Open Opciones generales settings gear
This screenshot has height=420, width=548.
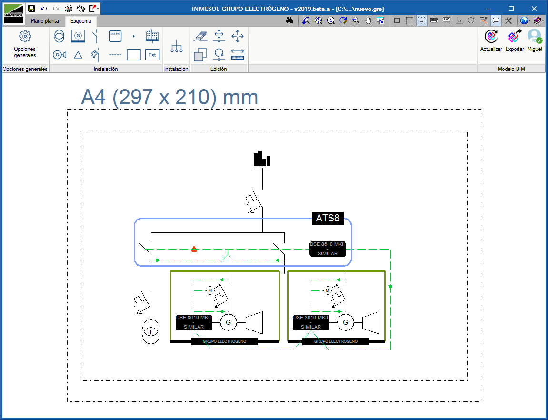[x=25, y=44]
